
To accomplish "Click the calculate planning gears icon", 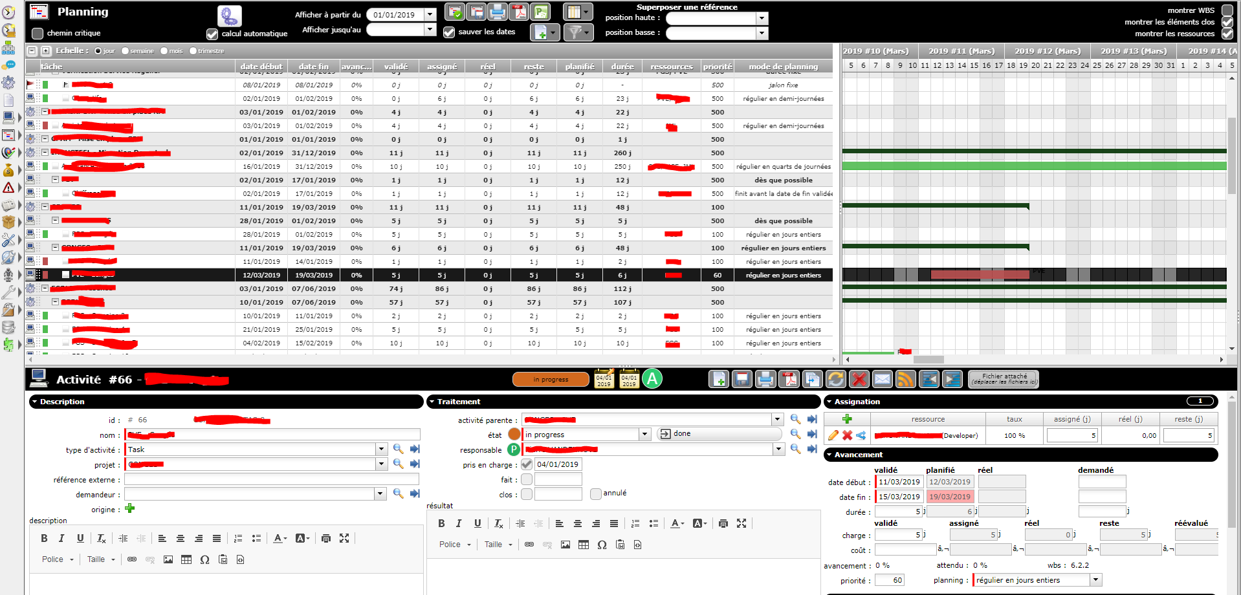I will [x=229, y=16].
